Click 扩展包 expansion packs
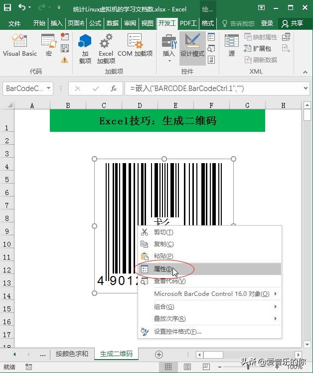This screenshot has height=373, width=313. (258, 49)
